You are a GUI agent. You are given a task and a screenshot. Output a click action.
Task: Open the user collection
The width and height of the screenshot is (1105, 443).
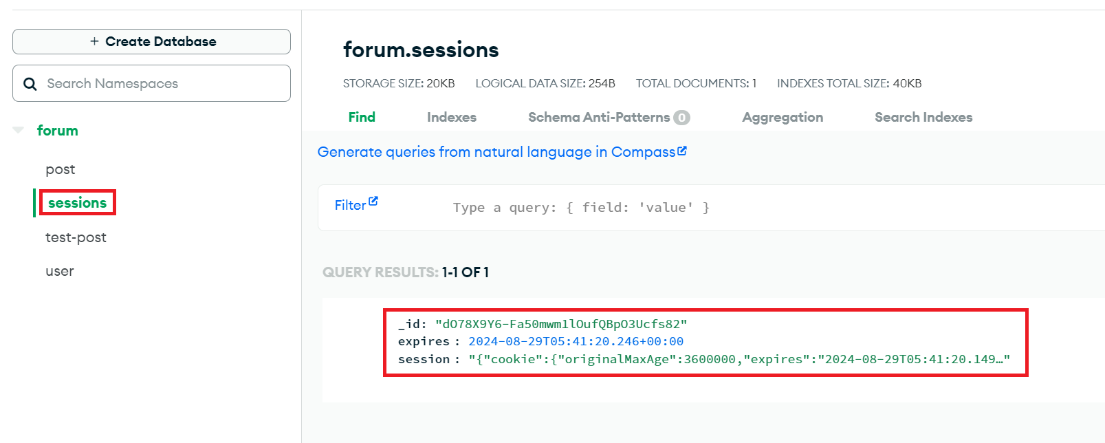(60, 271)
